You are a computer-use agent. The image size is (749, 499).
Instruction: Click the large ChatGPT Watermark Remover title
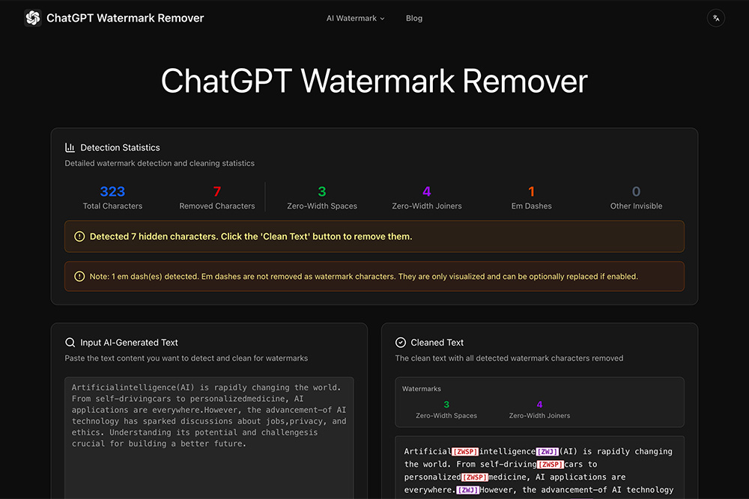coord(374,81)
